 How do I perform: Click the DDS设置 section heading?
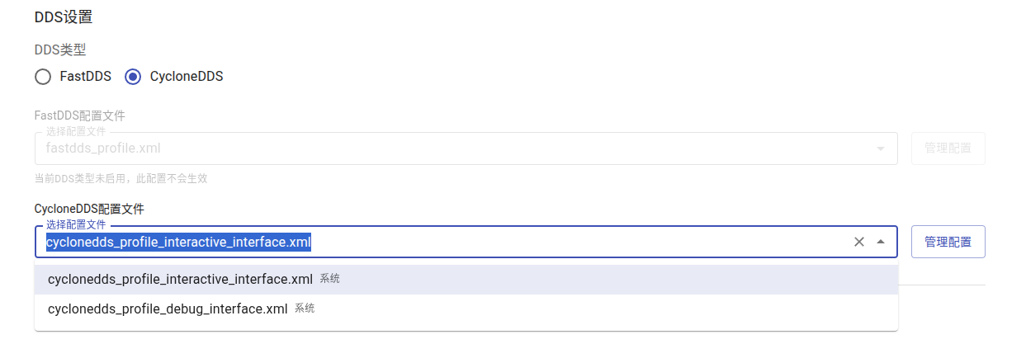click(64, 16)
